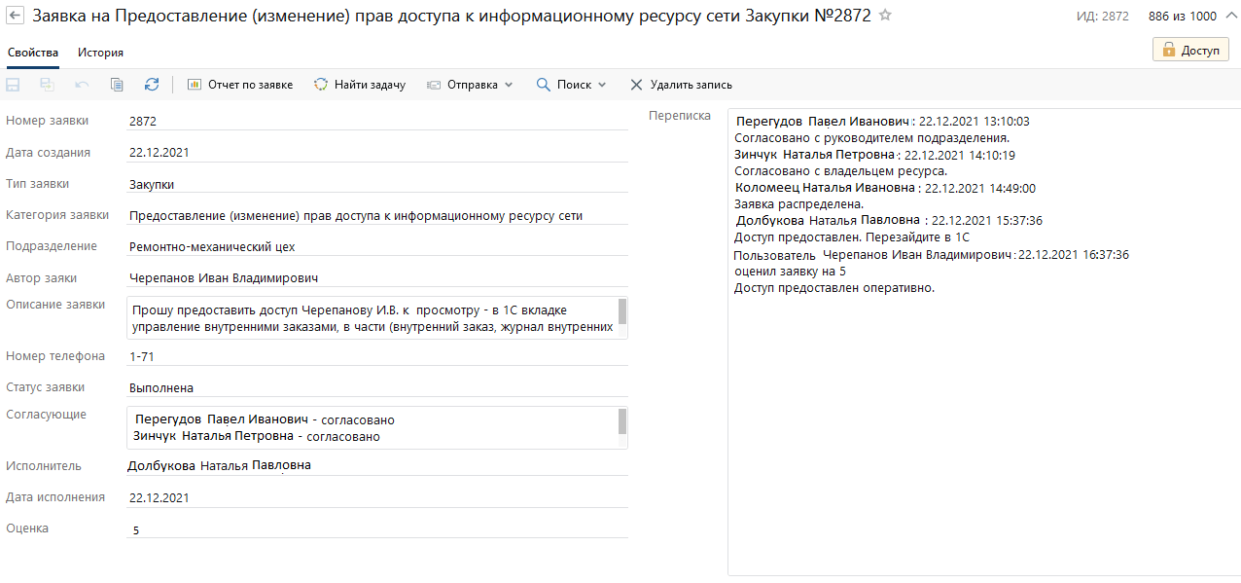Click the Исполнитель field
The image size is (1241, 583).
pos(377,466)
